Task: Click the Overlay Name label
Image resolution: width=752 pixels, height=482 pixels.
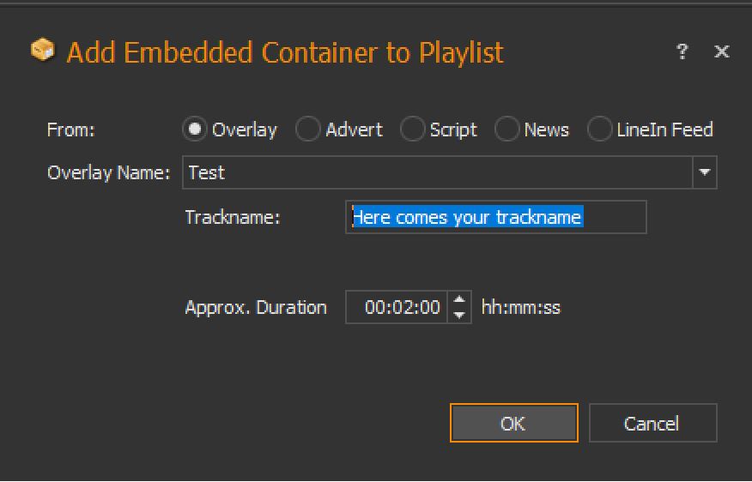Action: click(x=108, y=172)
